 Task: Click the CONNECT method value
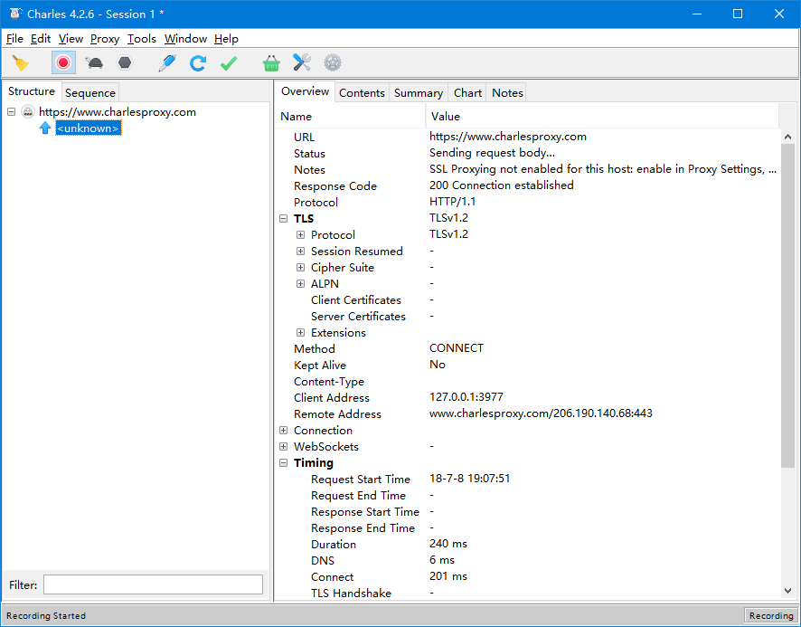pyautogui.click(x=457, y=348)
